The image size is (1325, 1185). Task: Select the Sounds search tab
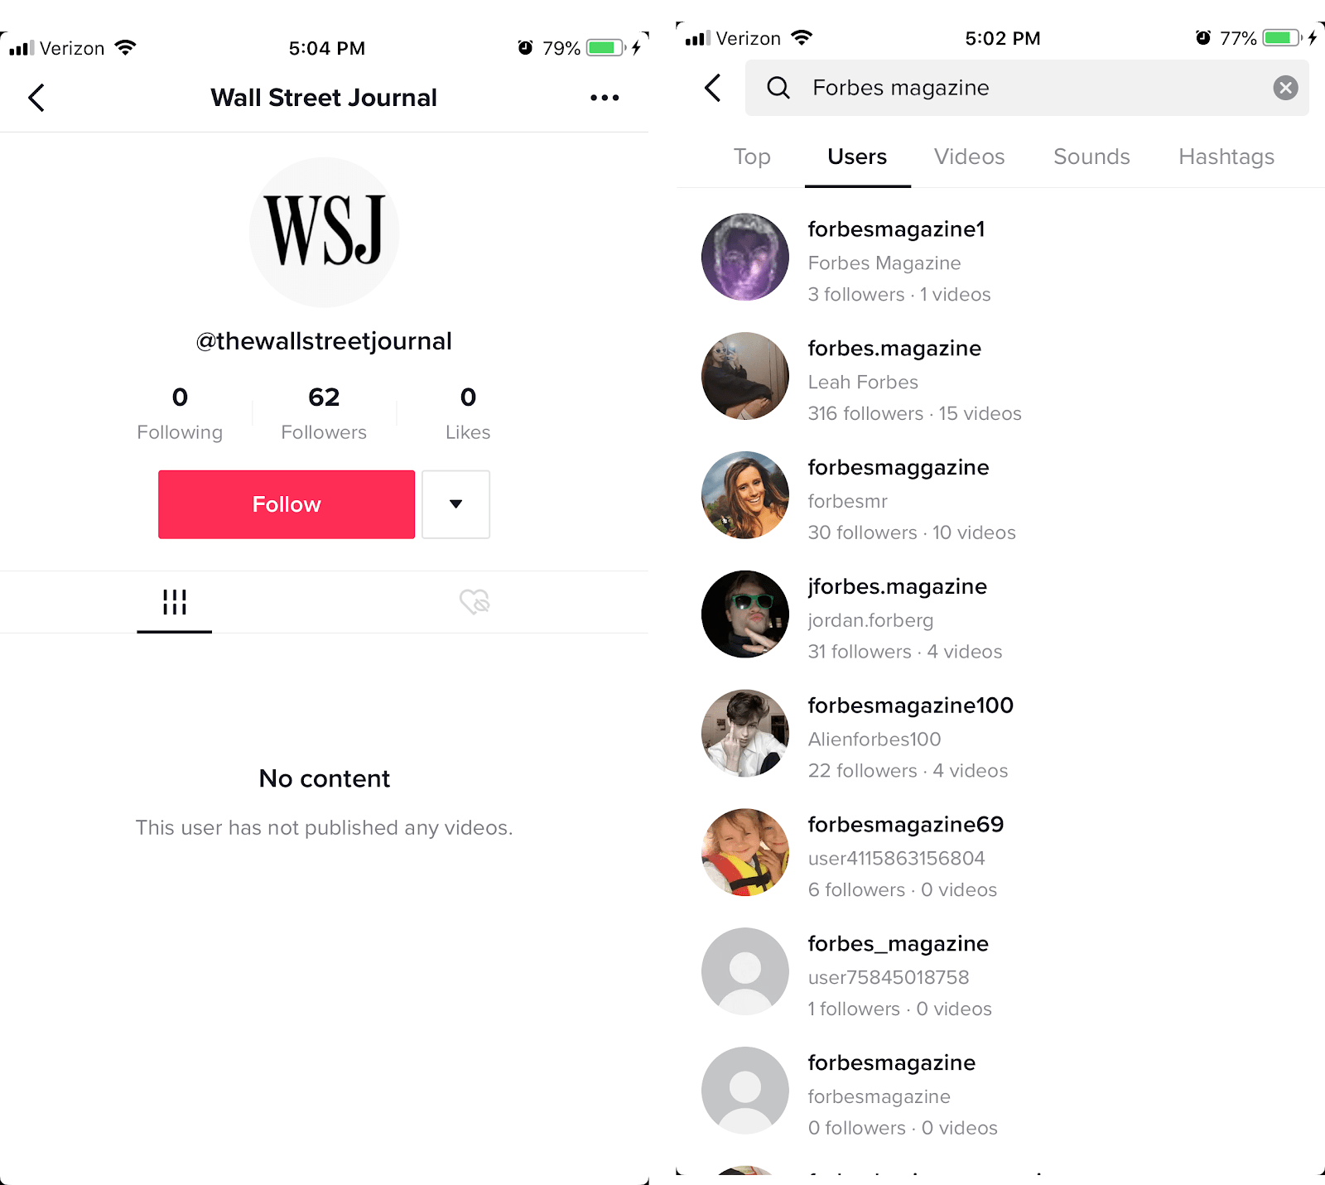pyautogui.click(x=1091, y=157)
